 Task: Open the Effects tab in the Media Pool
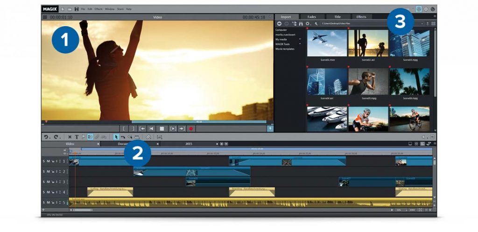click(361, 17)
